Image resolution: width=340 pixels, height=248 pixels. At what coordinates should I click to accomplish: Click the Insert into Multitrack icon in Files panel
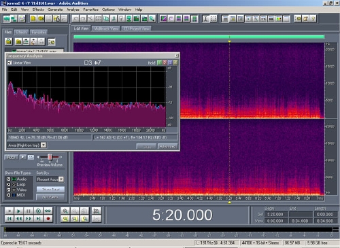(x=26, y=41)
